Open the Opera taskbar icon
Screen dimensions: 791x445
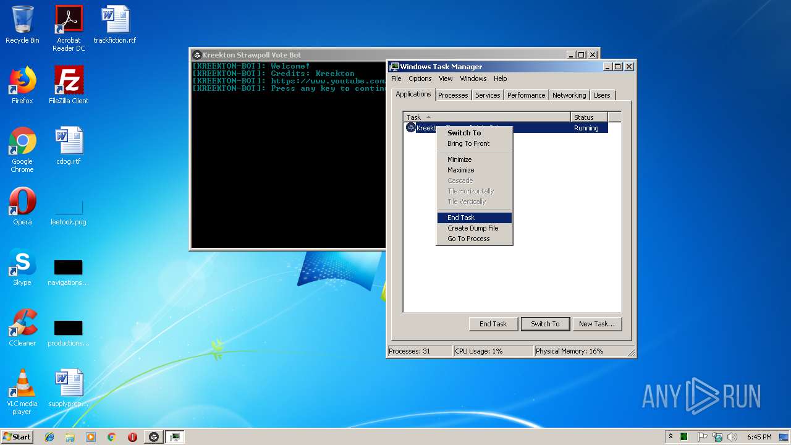coord(132,437)
